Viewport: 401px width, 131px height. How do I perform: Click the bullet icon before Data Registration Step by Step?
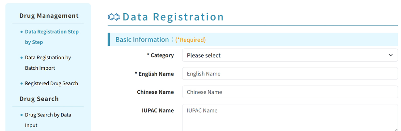tap(22, 32)
